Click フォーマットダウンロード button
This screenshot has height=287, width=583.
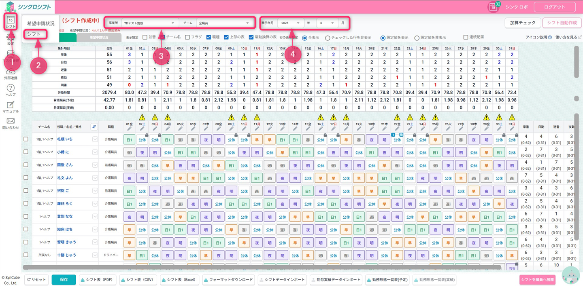point(229,279)
